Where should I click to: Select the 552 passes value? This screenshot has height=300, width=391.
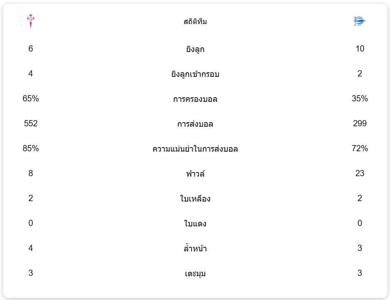31,123
